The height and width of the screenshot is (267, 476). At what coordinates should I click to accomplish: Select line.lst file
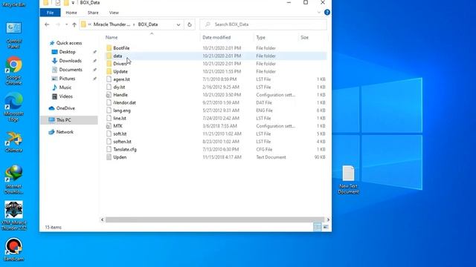[120, 119]
